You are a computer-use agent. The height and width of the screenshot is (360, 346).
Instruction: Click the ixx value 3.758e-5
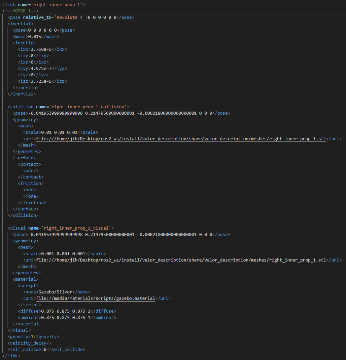tap(41, 49)
